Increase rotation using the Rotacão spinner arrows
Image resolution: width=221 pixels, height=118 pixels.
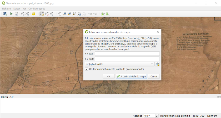157,115
